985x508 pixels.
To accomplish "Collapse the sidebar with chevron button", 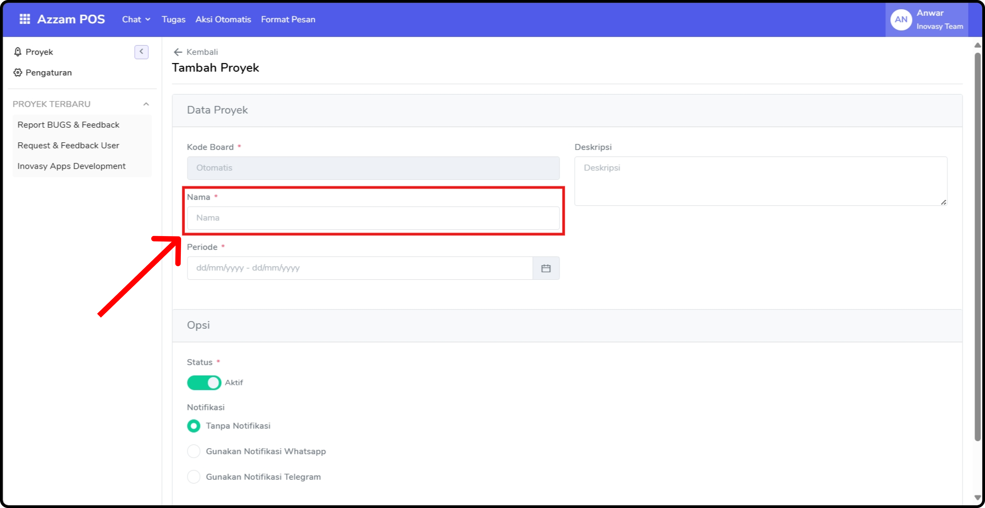I will (141, 52).
